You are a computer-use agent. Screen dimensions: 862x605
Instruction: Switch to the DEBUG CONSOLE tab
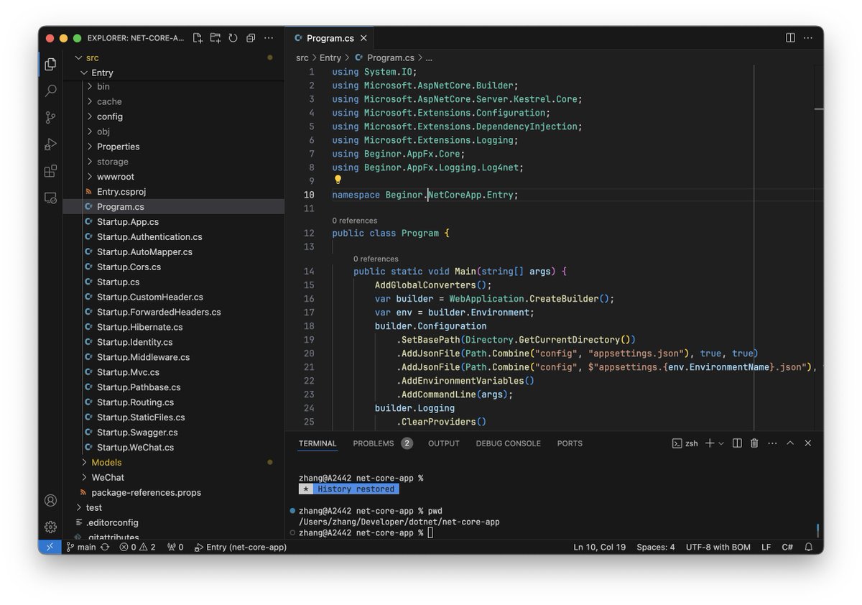coord(508,443)
